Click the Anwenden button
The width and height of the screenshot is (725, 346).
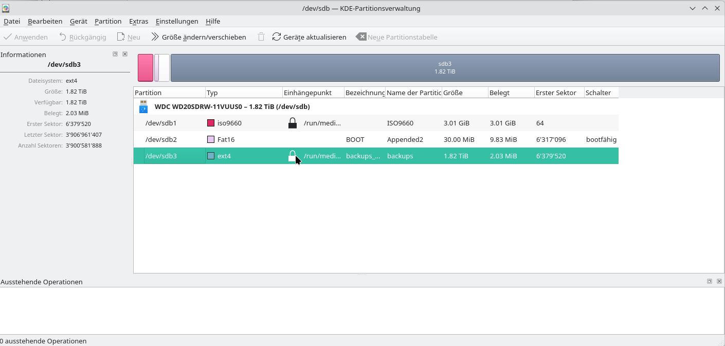pyautogui.click(x=26, y=37)
